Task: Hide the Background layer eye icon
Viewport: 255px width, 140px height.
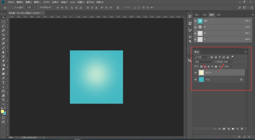Action: pos(195,80)
